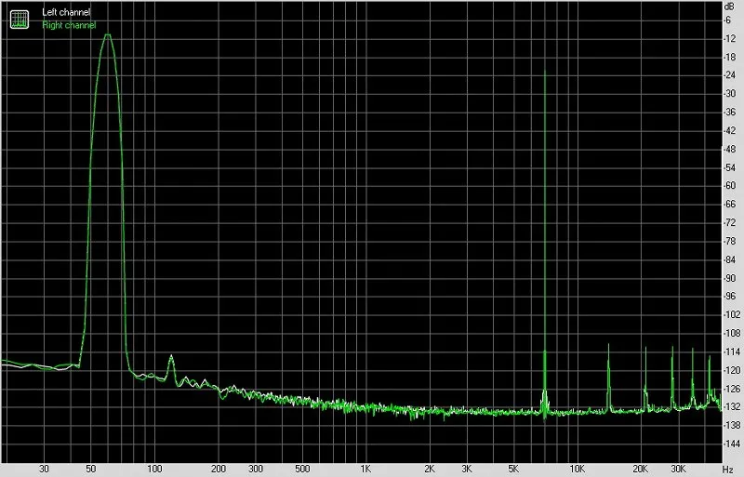Click the '200' frequency axis label
This screenshot has height=477, width=744.
[219, 469]
